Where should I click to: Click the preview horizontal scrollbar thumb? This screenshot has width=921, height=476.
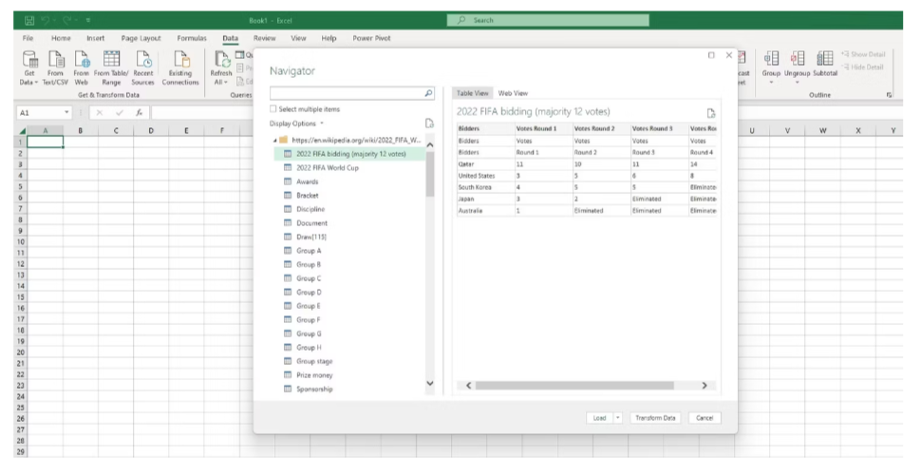click(x=574, y=386)
